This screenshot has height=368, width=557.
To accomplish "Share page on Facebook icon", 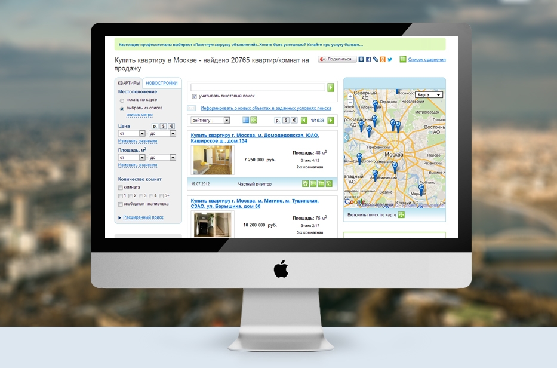I will [x=368, y=59].
